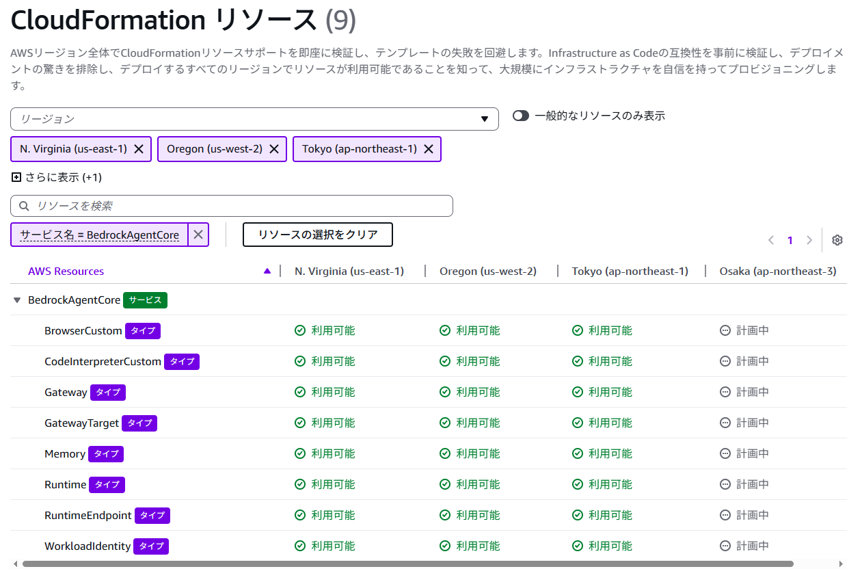The image size is (862, 582).
Task: Click the タイプ badge next to GatewayTarget
Action: (x=139, y=423)
